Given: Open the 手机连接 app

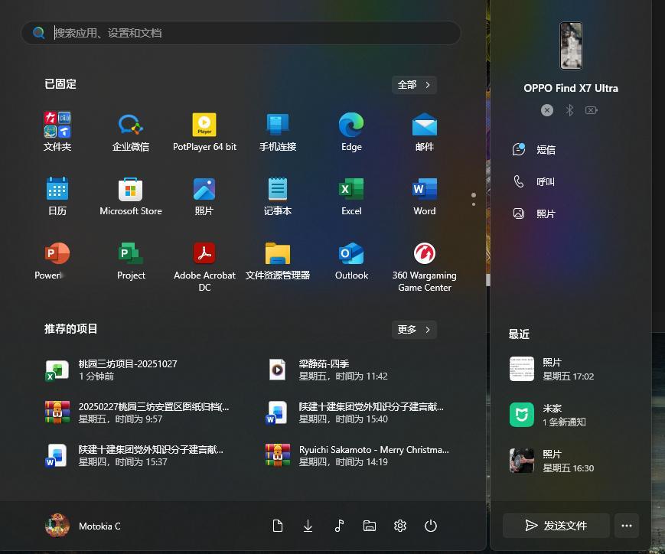Looking at the screenshot, I should (x=278, y=132).
